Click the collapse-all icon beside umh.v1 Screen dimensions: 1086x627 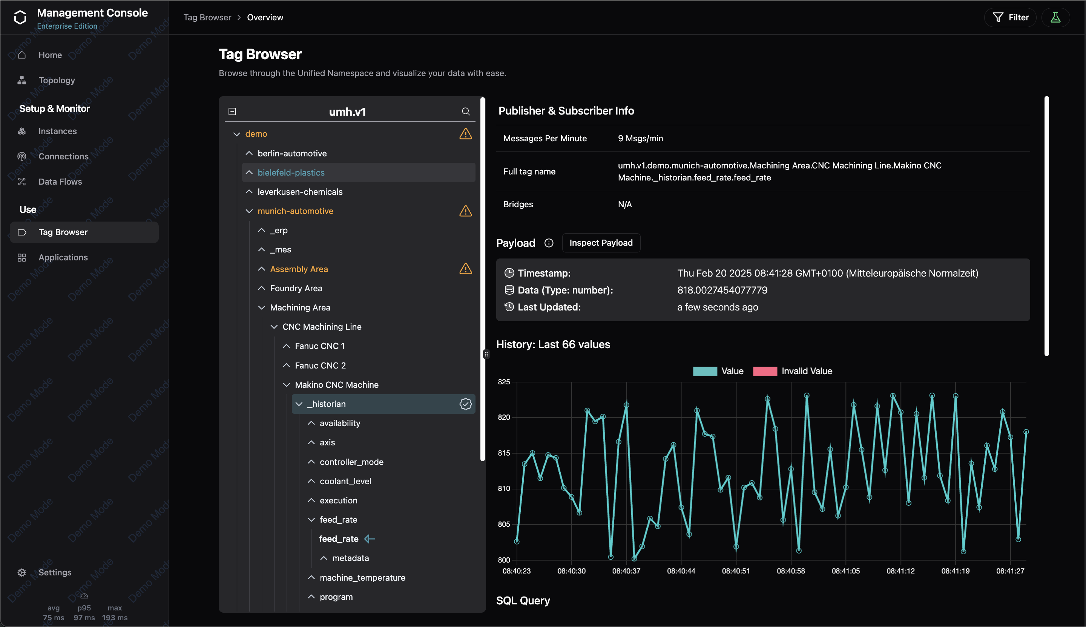[232, 112]
